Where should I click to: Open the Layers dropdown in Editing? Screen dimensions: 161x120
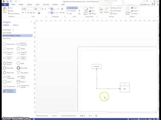tap(135, 11)
